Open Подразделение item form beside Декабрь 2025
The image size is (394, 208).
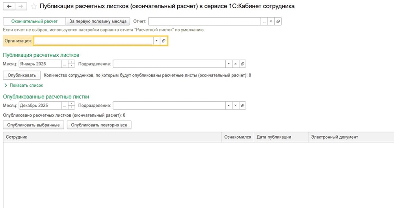(242, 106)
